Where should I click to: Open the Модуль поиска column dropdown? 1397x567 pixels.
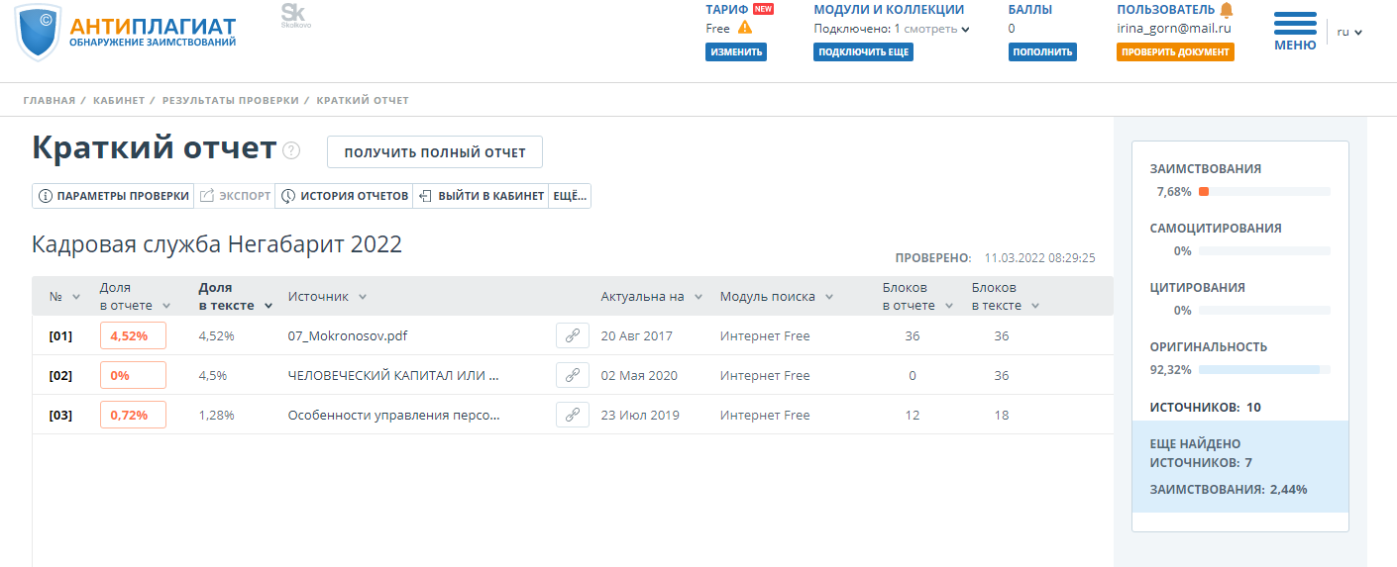pyautogui.click(x=828, y=297)
